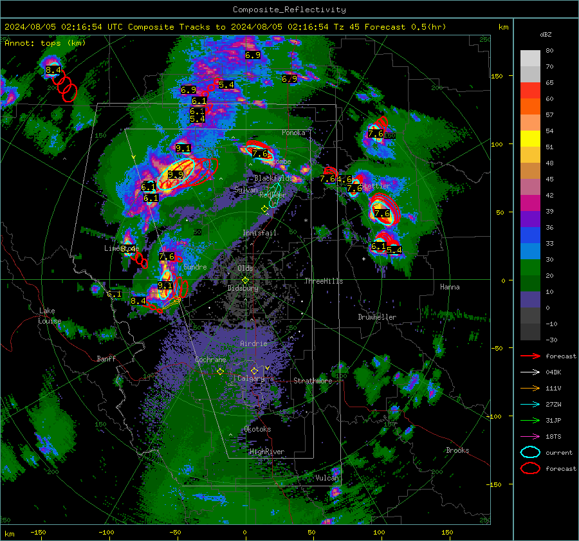Viewport: 579px width, 541px height.
Task: Click the yellow diamond marker near Red Deer
Action: point(264,209)
